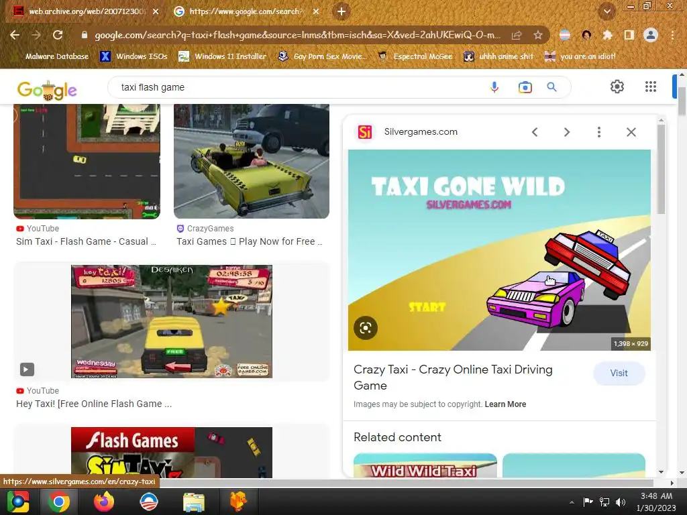The image size is (687, 515).
Task: Open the Chrome profile avatar
Action: (651, 35)
